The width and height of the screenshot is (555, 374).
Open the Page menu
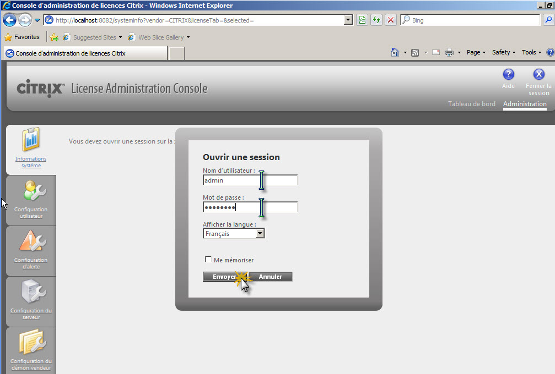coord(476,52)
